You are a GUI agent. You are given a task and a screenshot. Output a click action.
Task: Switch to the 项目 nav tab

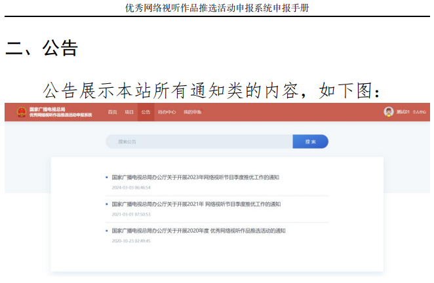(x=129, y=112)
